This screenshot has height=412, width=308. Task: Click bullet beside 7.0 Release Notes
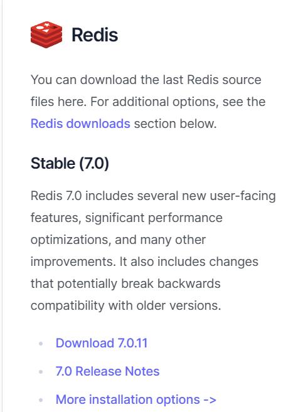tap(41, 371)
